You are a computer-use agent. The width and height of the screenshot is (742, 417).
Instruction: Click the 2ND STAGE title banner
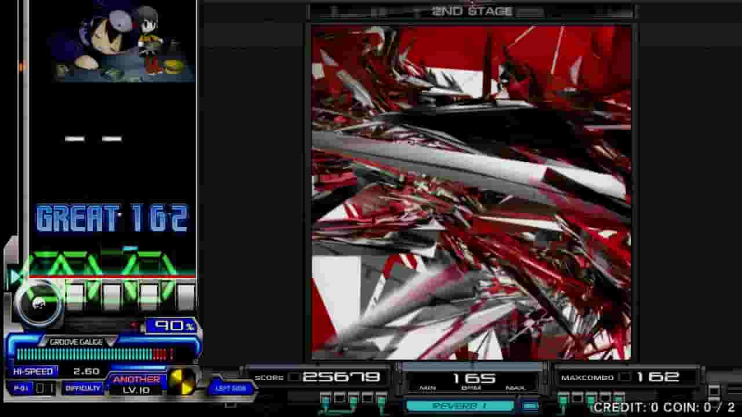point(472,11)
